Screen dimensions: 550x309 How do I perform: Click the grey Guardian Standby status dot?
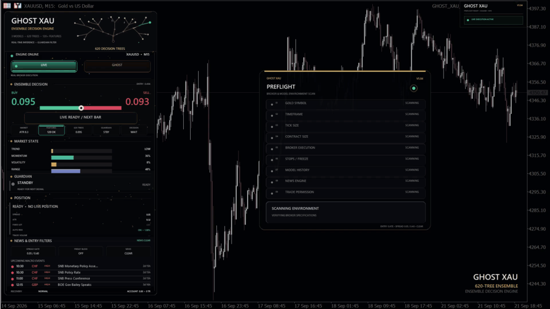click(13, 184)
